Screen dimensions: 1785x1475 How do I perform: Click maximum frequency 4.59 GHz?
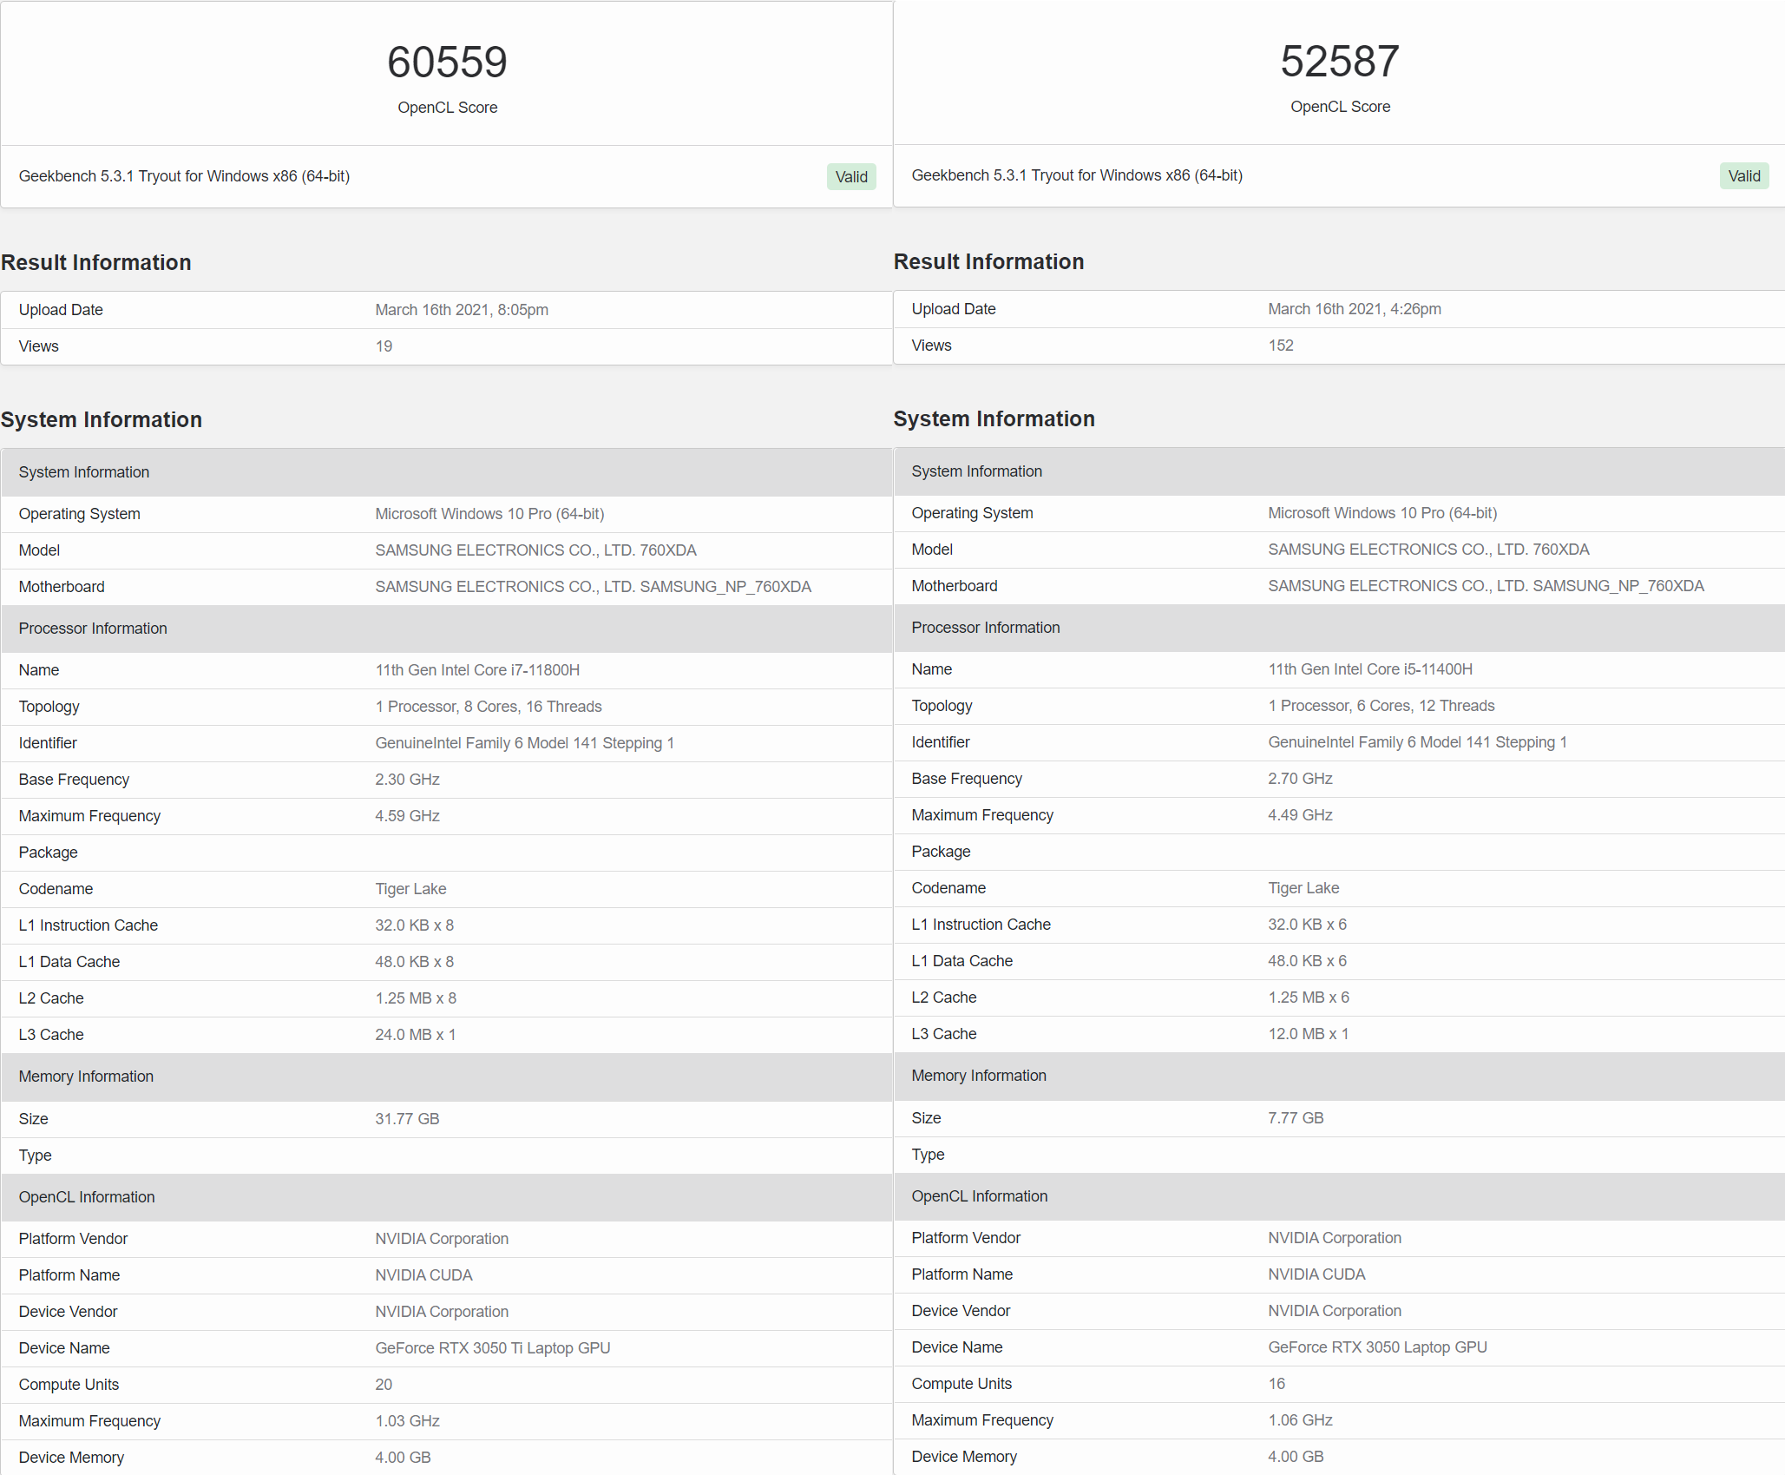(407, 816)
